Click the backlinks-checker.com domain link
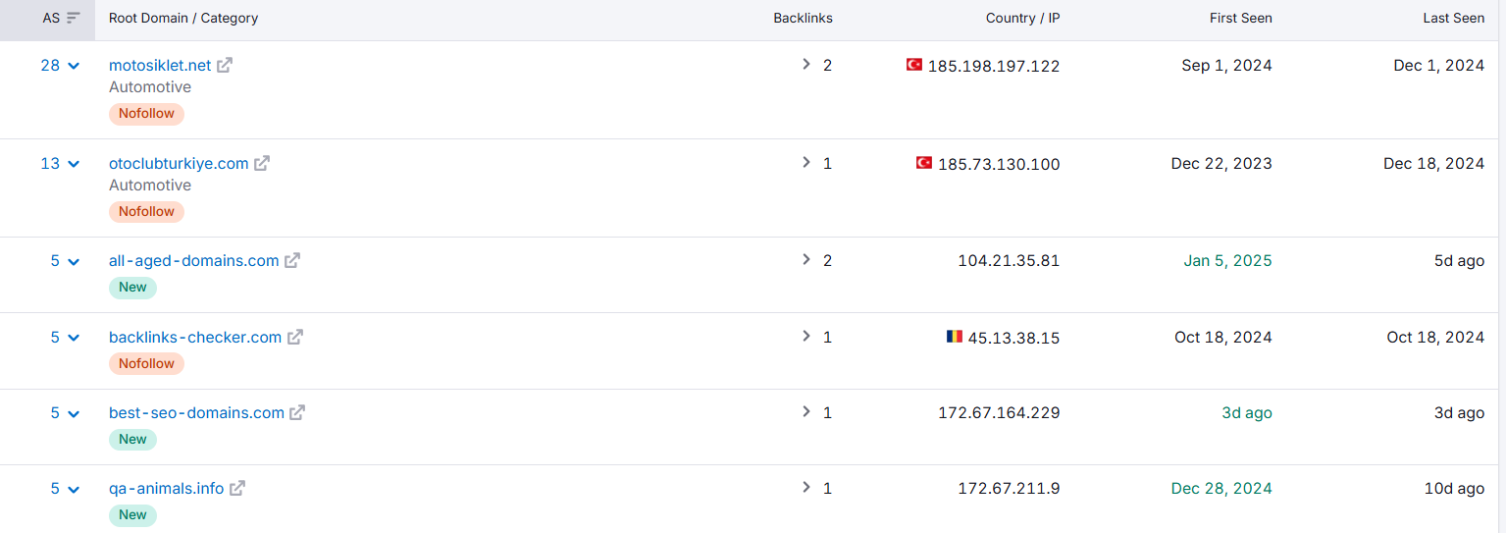 point(195,337)
